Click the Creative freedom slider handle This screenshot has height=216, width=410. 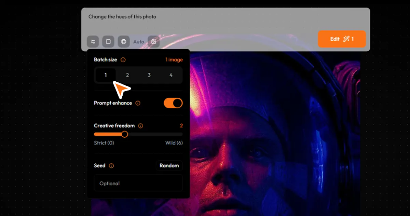[x=125, y=134]
